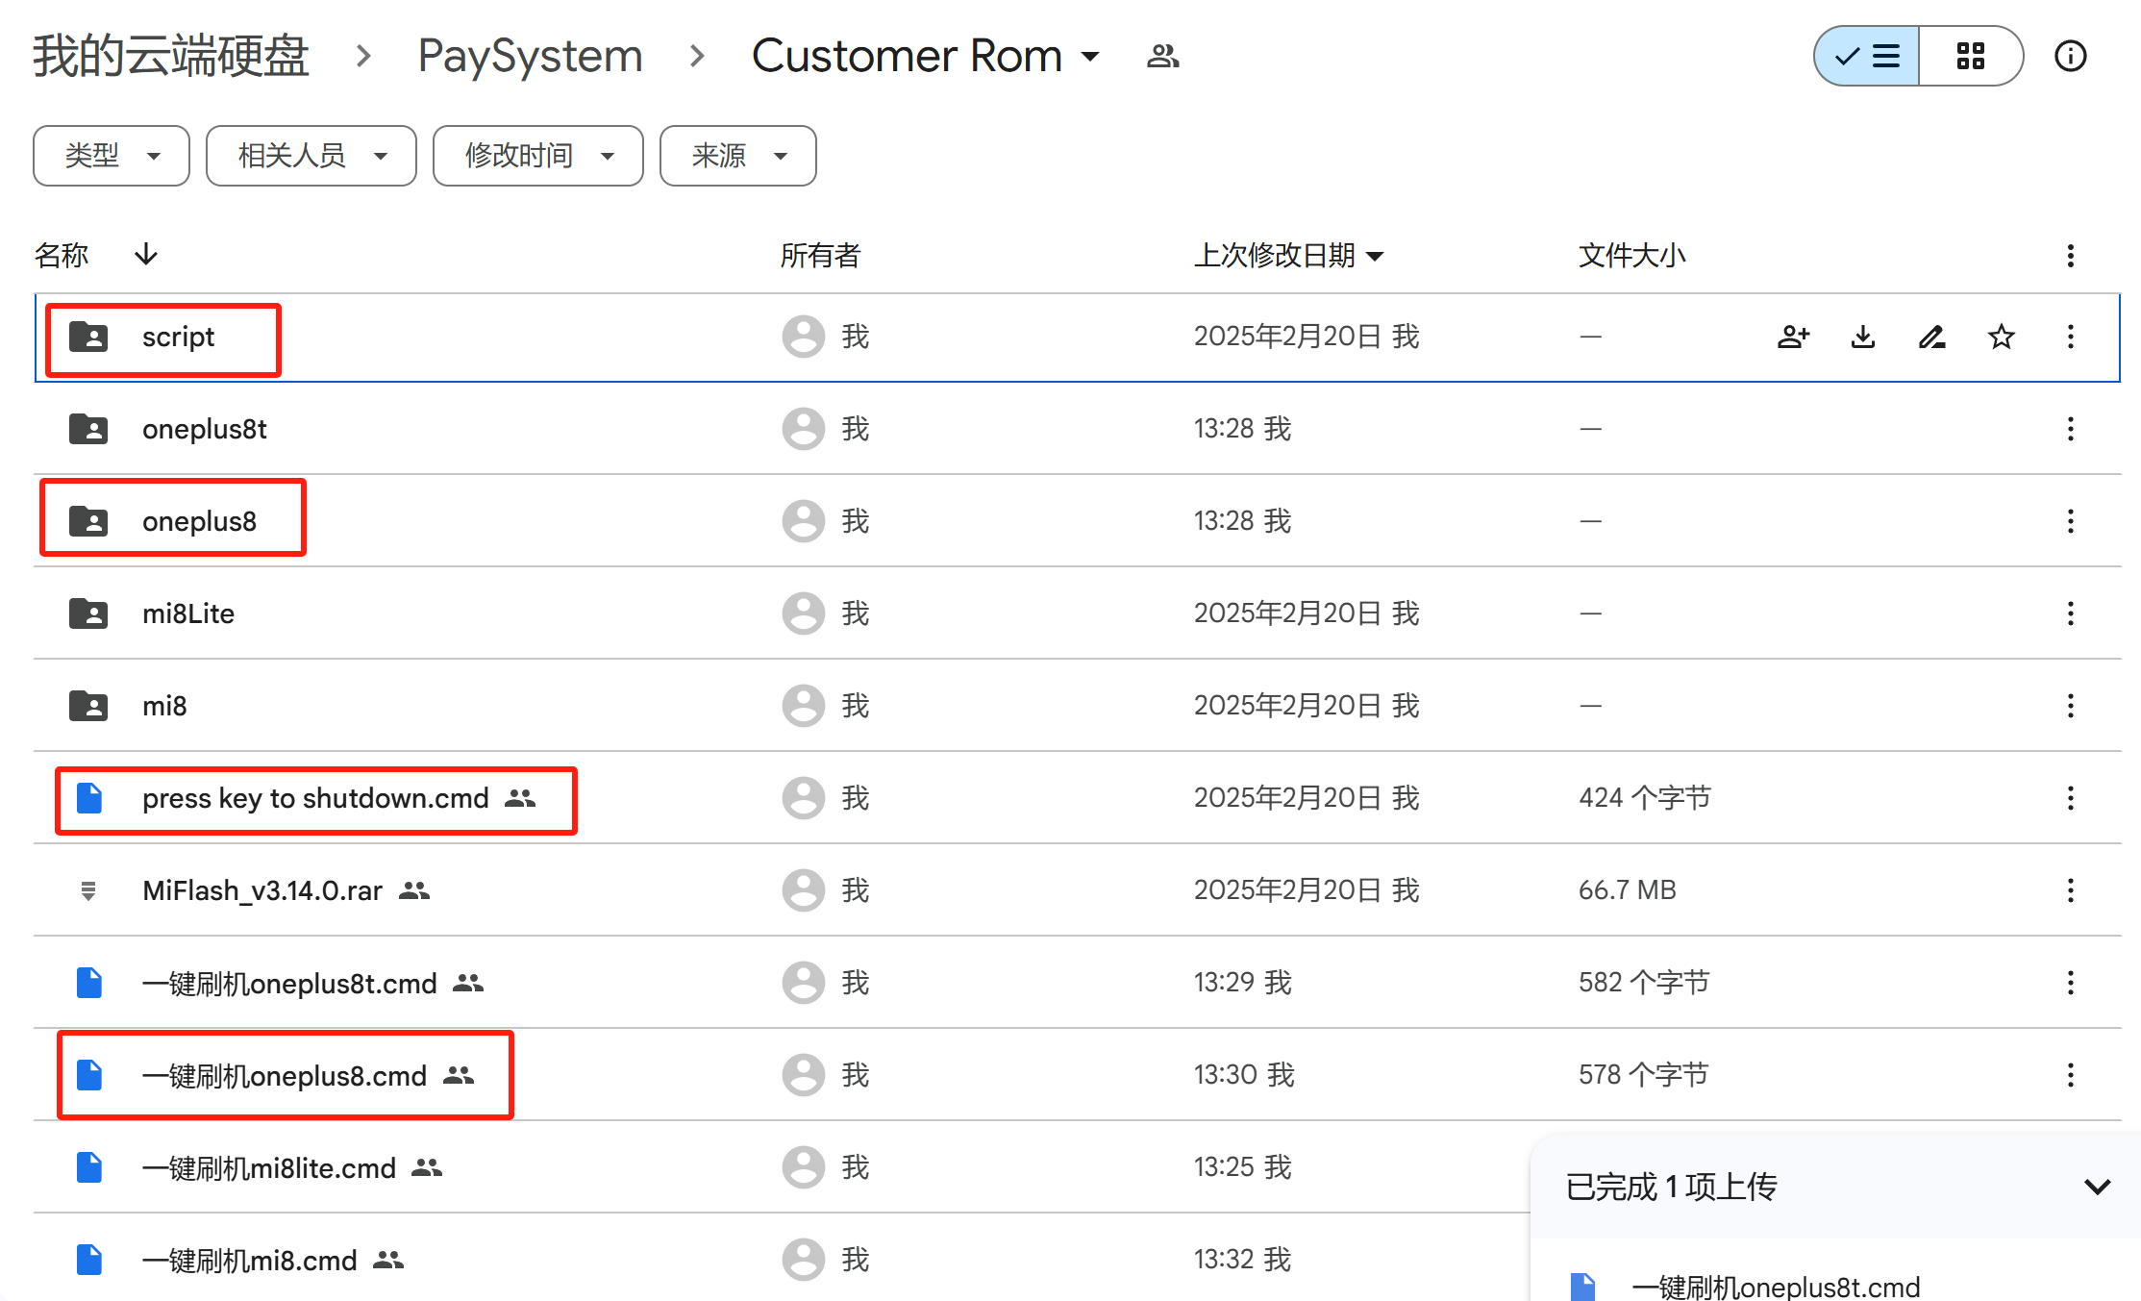
Task: Click the 424 个字节 size cell
Action: tap(1645, 798)
